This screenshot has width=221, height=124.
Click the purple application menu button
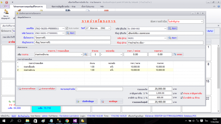click(5, 6)
